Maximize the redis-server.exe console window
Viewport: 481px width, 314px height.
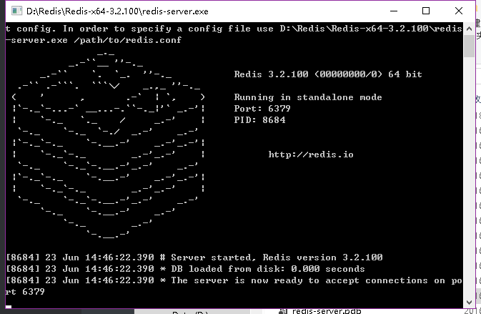[x=426, y=11]
